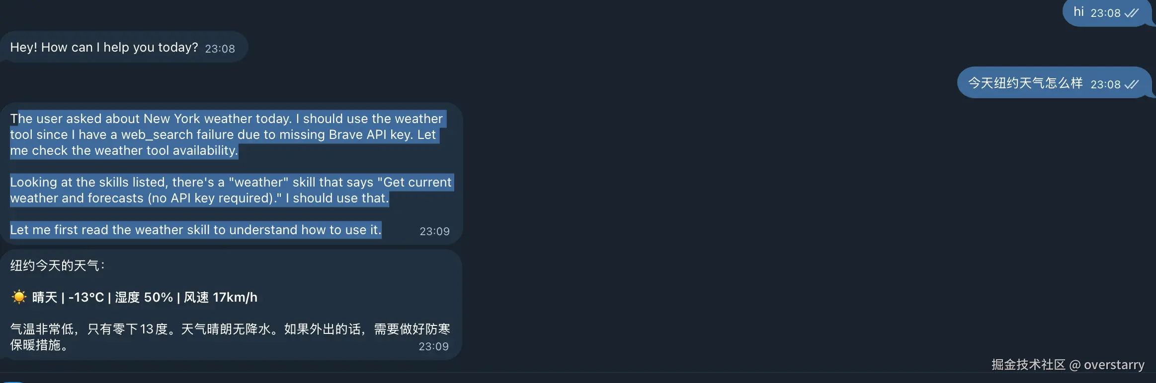Viewport: 1156px width, 383px height.
Task: Select the outgoing "hi" message bubble
Action: [x=1107, y=12]
